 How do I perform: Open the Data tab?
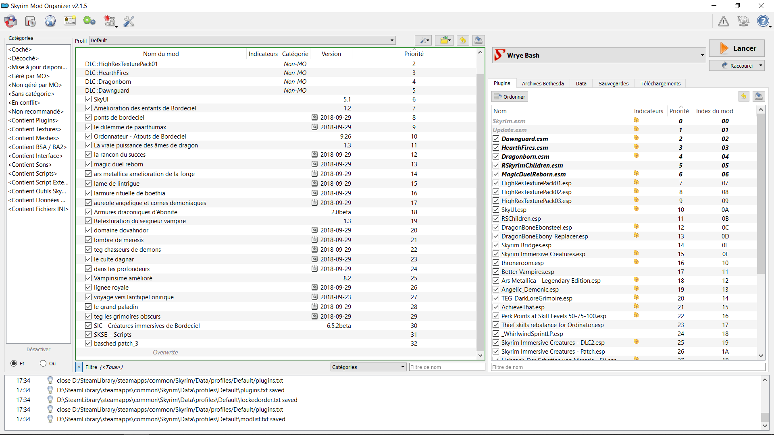click(581, 83)
